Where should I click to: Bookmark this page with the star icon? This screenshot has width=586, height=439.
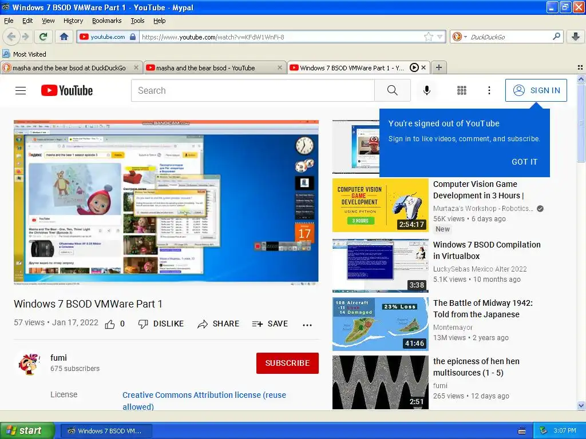coord(428,37)
